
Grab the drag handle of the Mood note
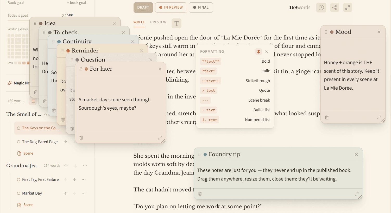coord(326,32)
